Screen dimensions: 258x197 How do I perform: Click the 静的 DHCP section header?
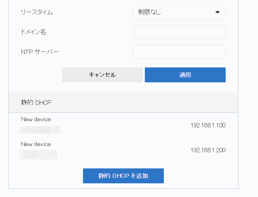(x=36, y=103)
